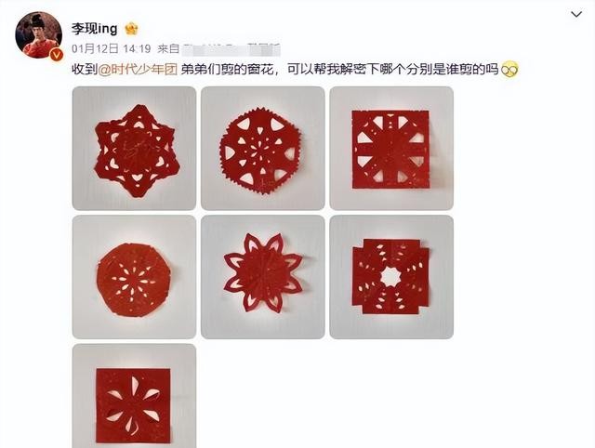Click the white star hole in sixth photo
This screenshot has width=595, height=448.
pyautogui.click(x=390, y=277)
